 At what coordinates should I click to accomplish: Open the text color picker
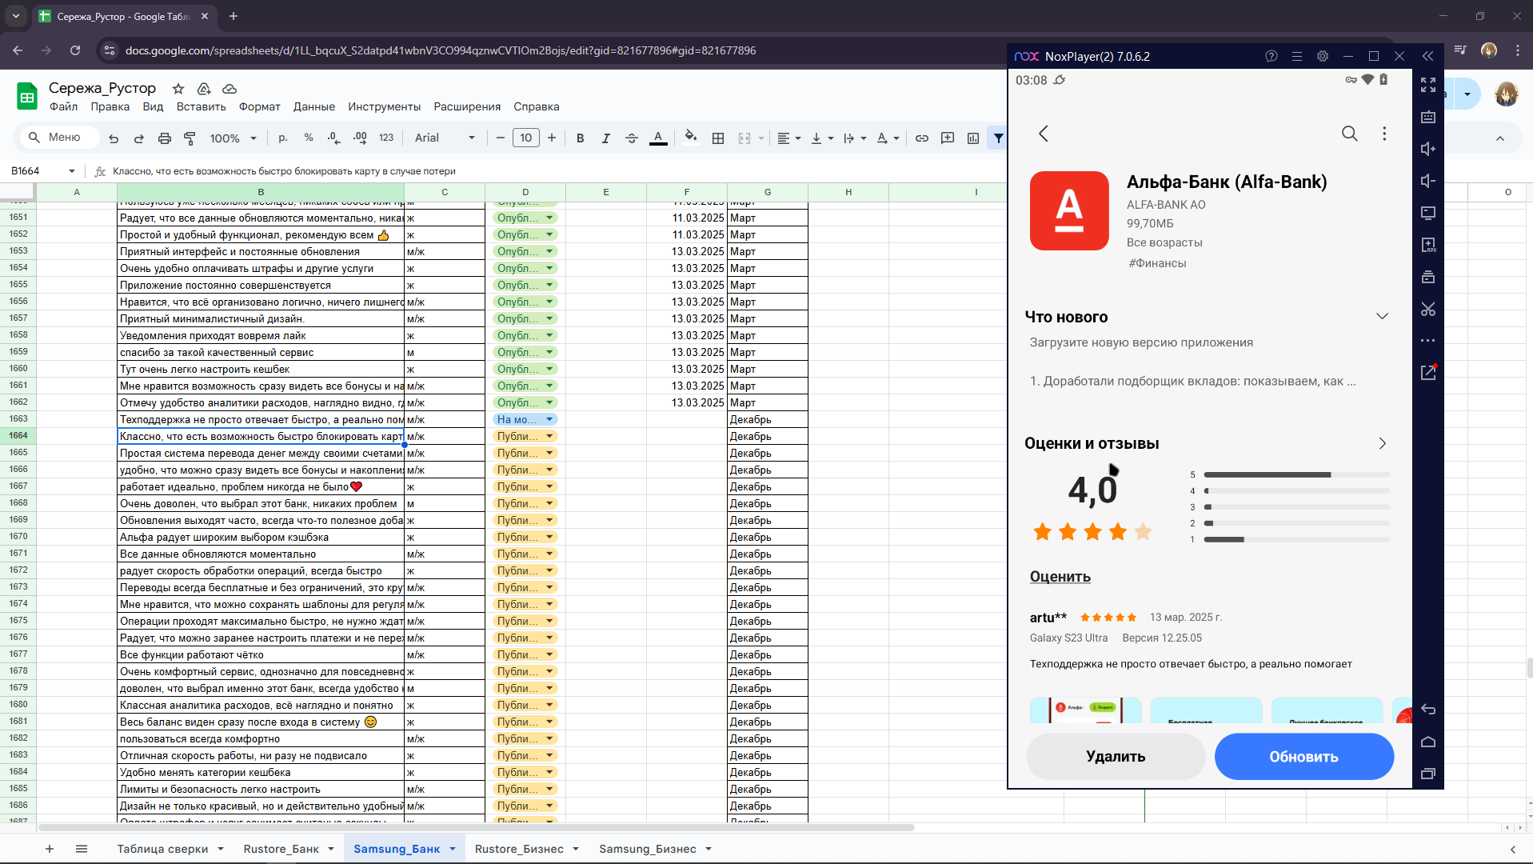(x=658, y=138)
